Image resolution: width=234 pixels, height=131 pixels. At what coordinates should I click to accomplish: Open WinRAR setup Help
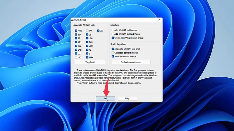(127, 98)
